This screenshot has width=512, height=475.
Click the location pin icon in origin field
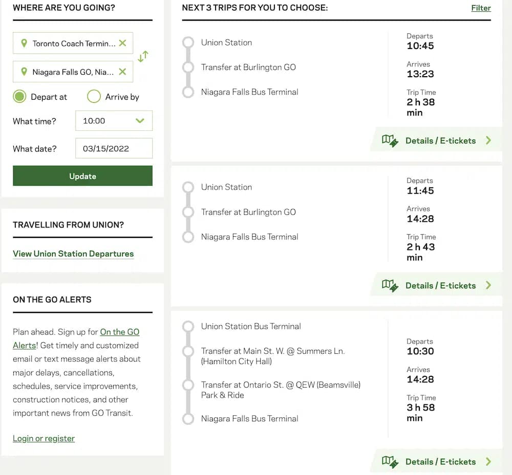click(x=23, y=43)
